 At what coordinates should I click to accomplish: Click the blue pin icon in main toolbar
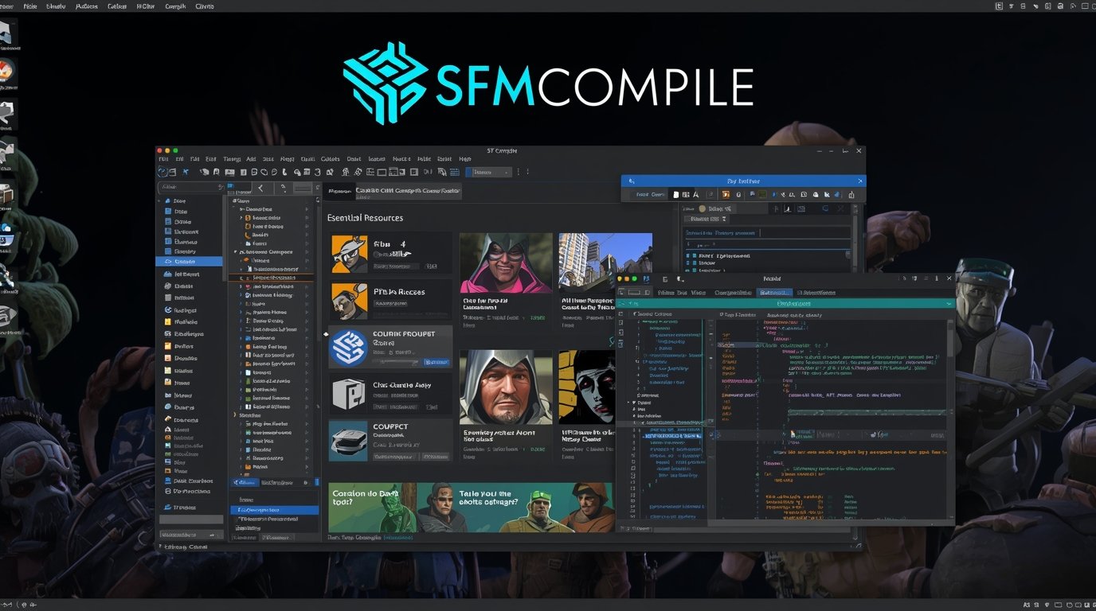point(186,172)
